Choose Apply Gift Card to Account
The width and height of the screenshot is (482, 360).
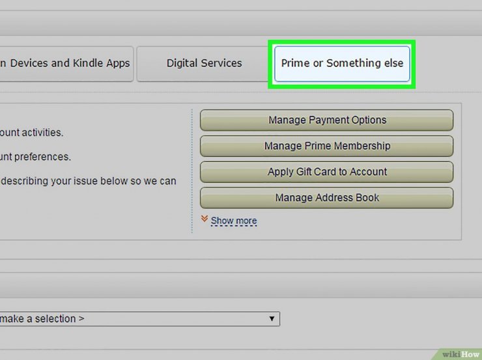tap(326, 172)
